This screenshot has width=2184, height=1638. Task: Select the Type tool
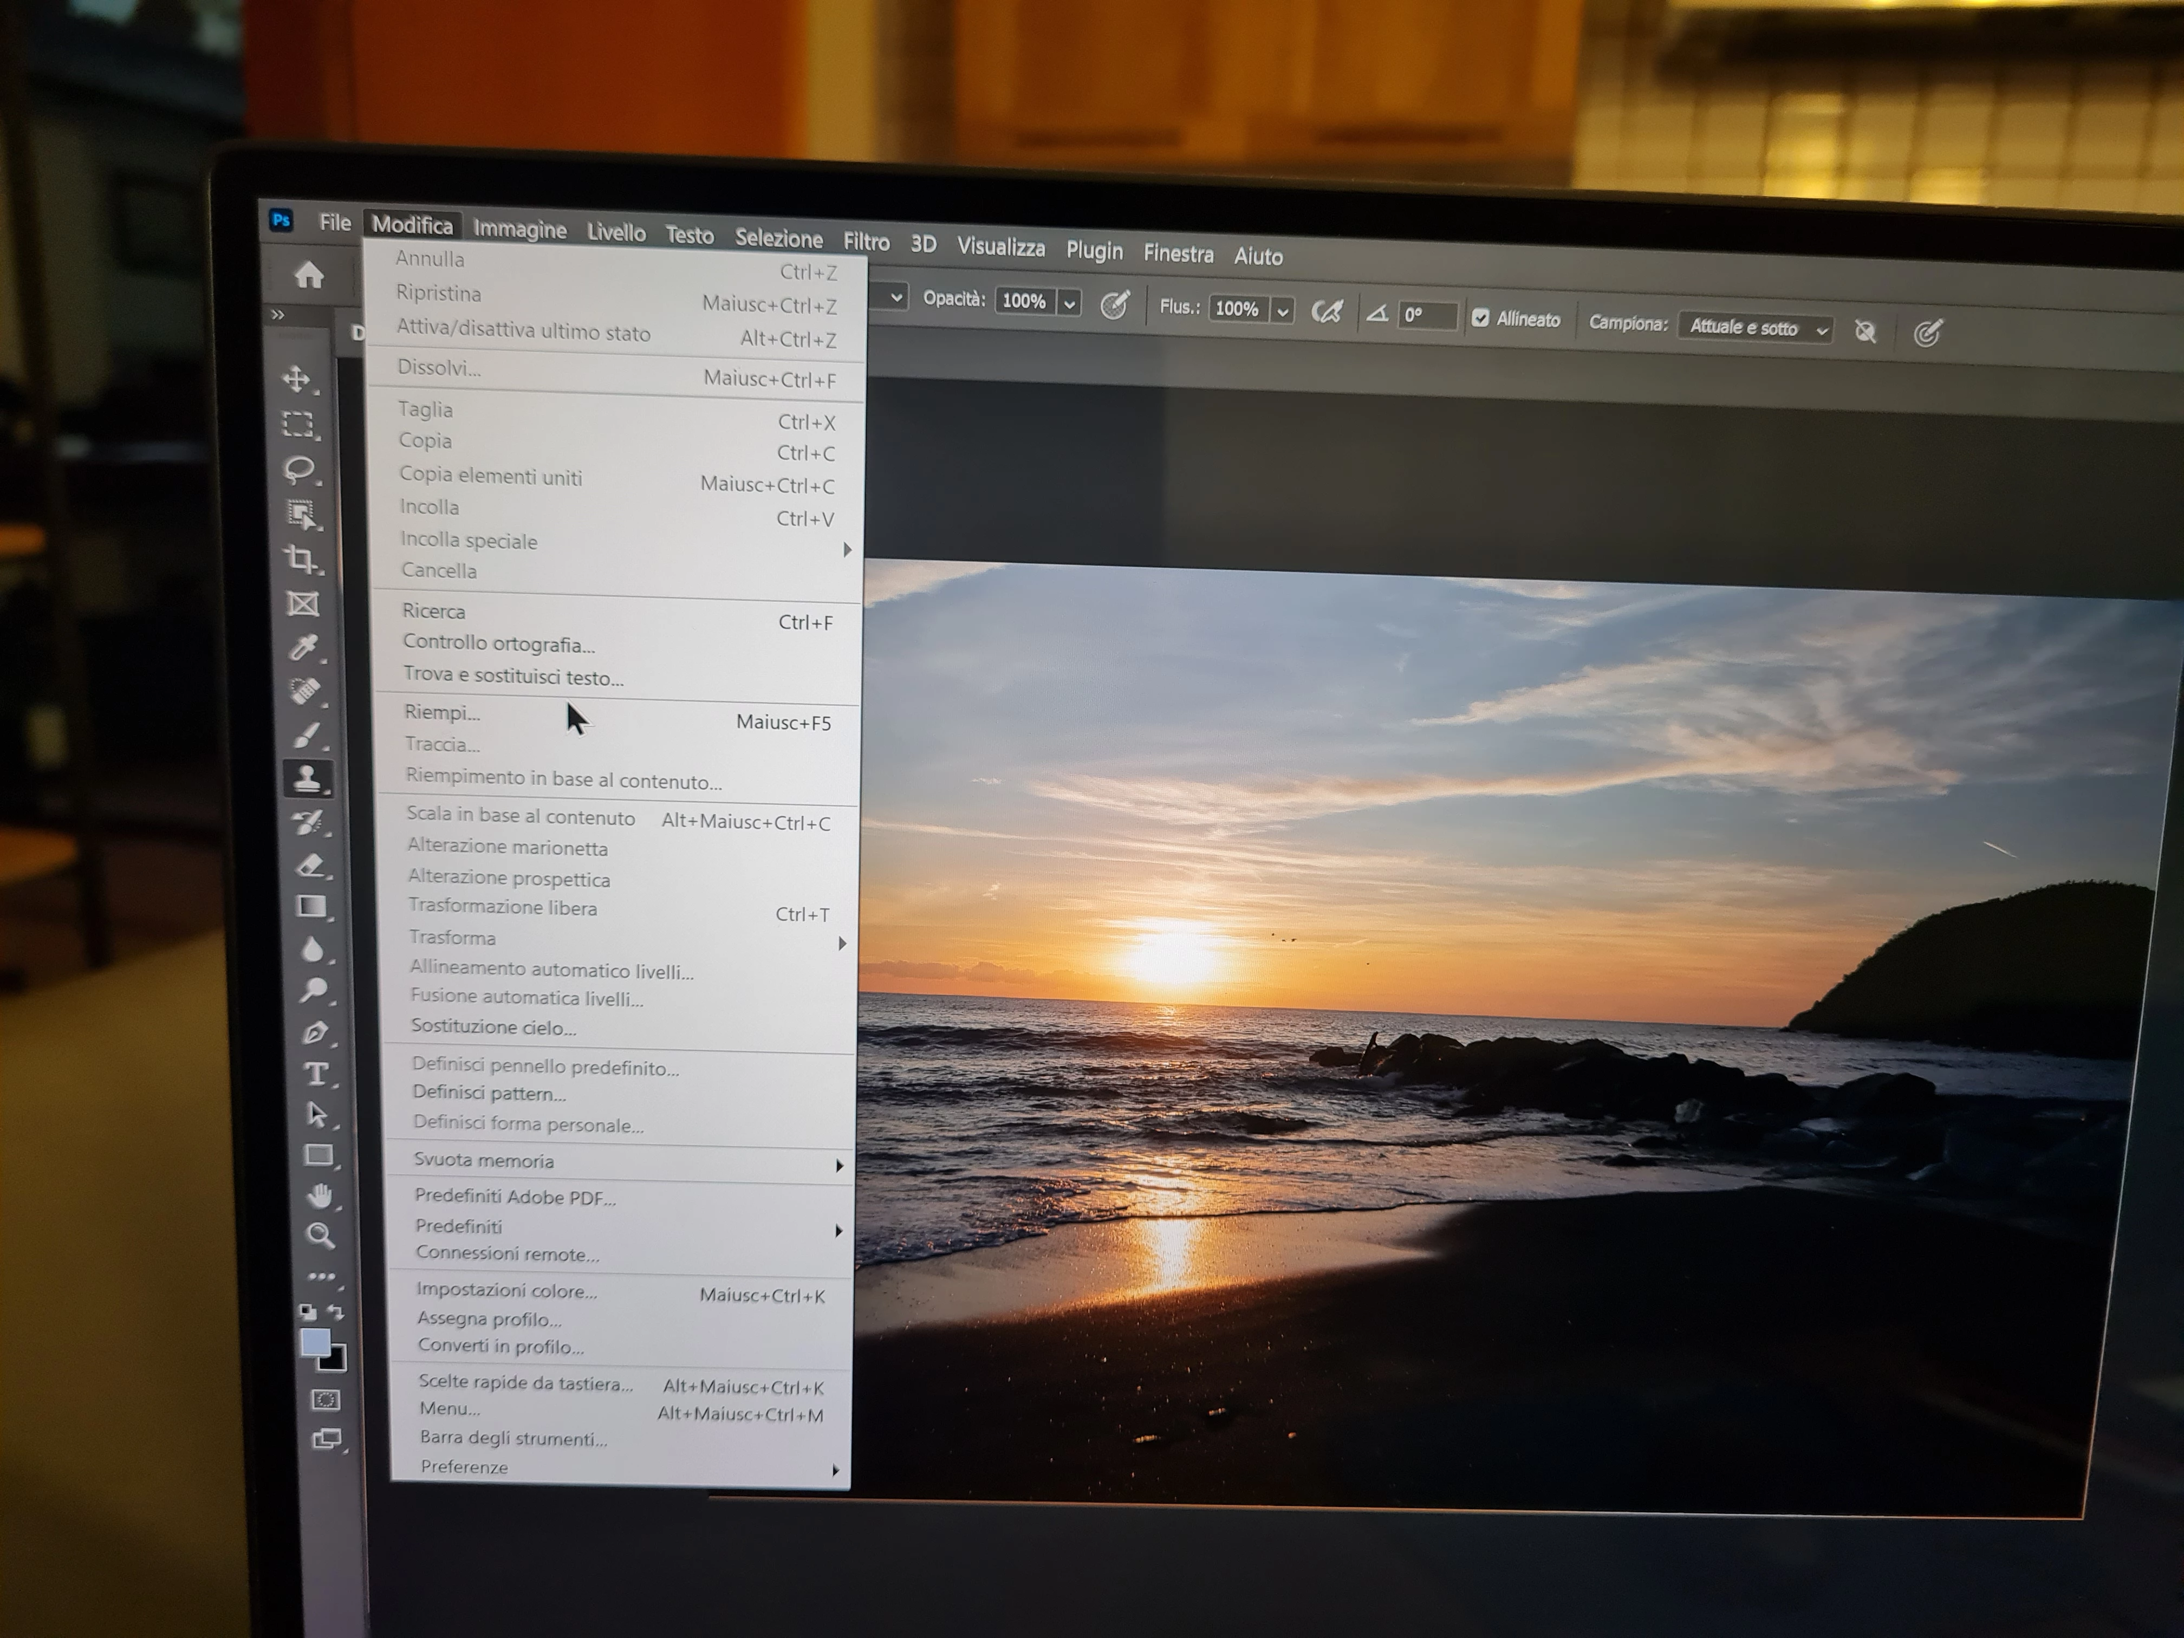click(x=316, y=1074)
